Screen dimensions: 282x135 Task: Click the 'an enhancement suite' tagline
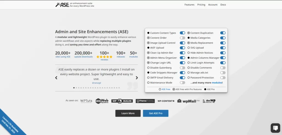tap(81, 3)
